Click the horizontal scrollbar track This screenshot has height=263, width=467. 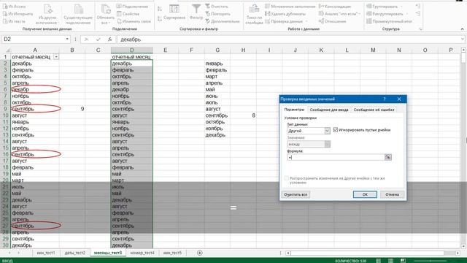click(373, 253)
